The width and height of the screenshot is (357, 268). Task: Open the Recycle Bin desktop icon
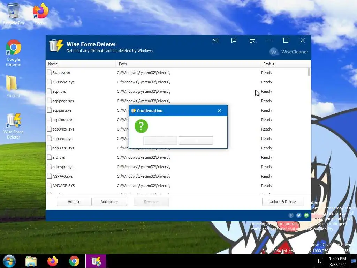[x=14, y=14]
